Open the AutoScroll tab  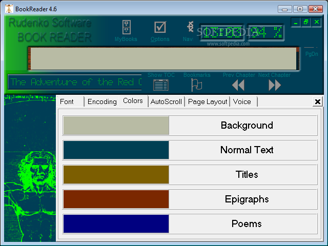pyautogui.click(x=166, y=101)
